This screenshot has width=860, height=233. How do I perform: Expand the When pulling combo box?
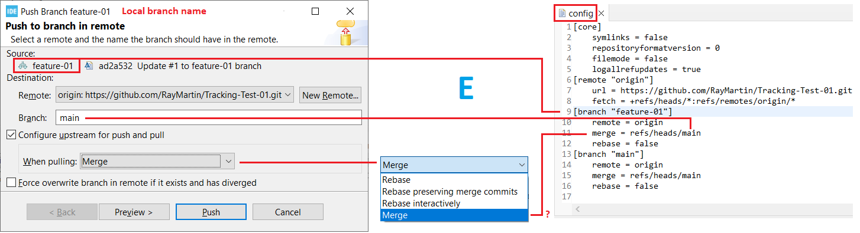coord(157,161)
